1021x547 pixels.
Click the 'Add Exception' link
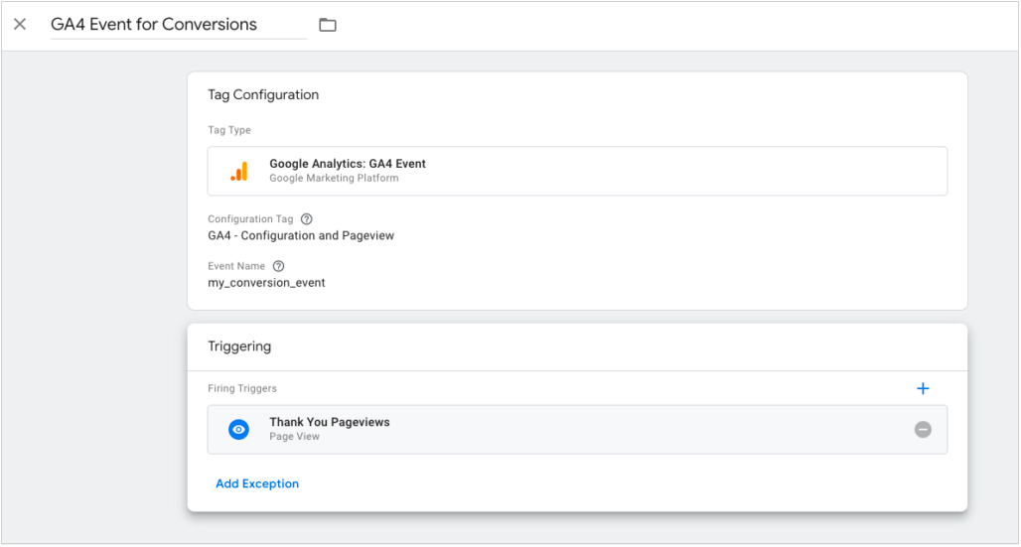(x=257, y=483)
